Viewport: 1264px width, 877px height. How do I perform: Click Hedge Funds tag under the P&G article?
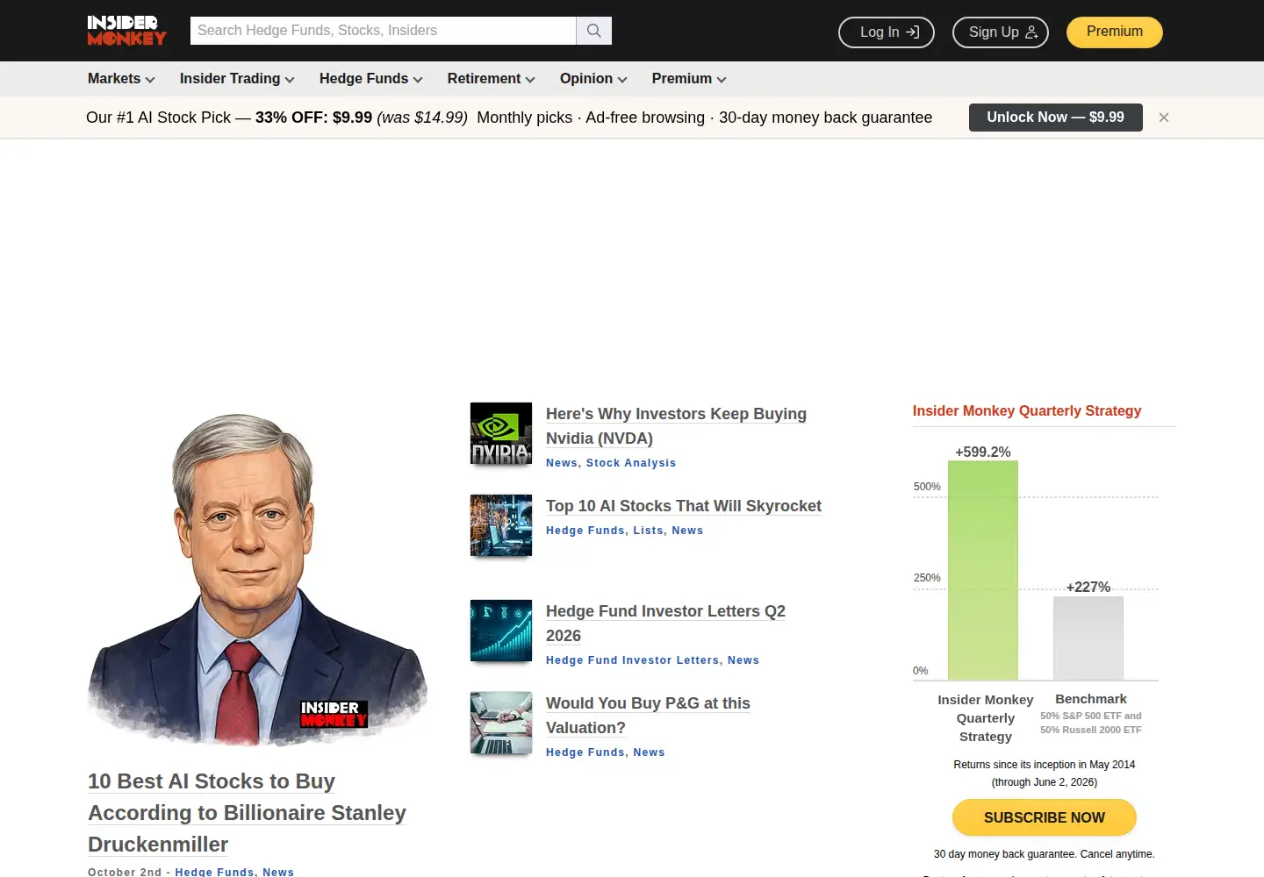585,752
